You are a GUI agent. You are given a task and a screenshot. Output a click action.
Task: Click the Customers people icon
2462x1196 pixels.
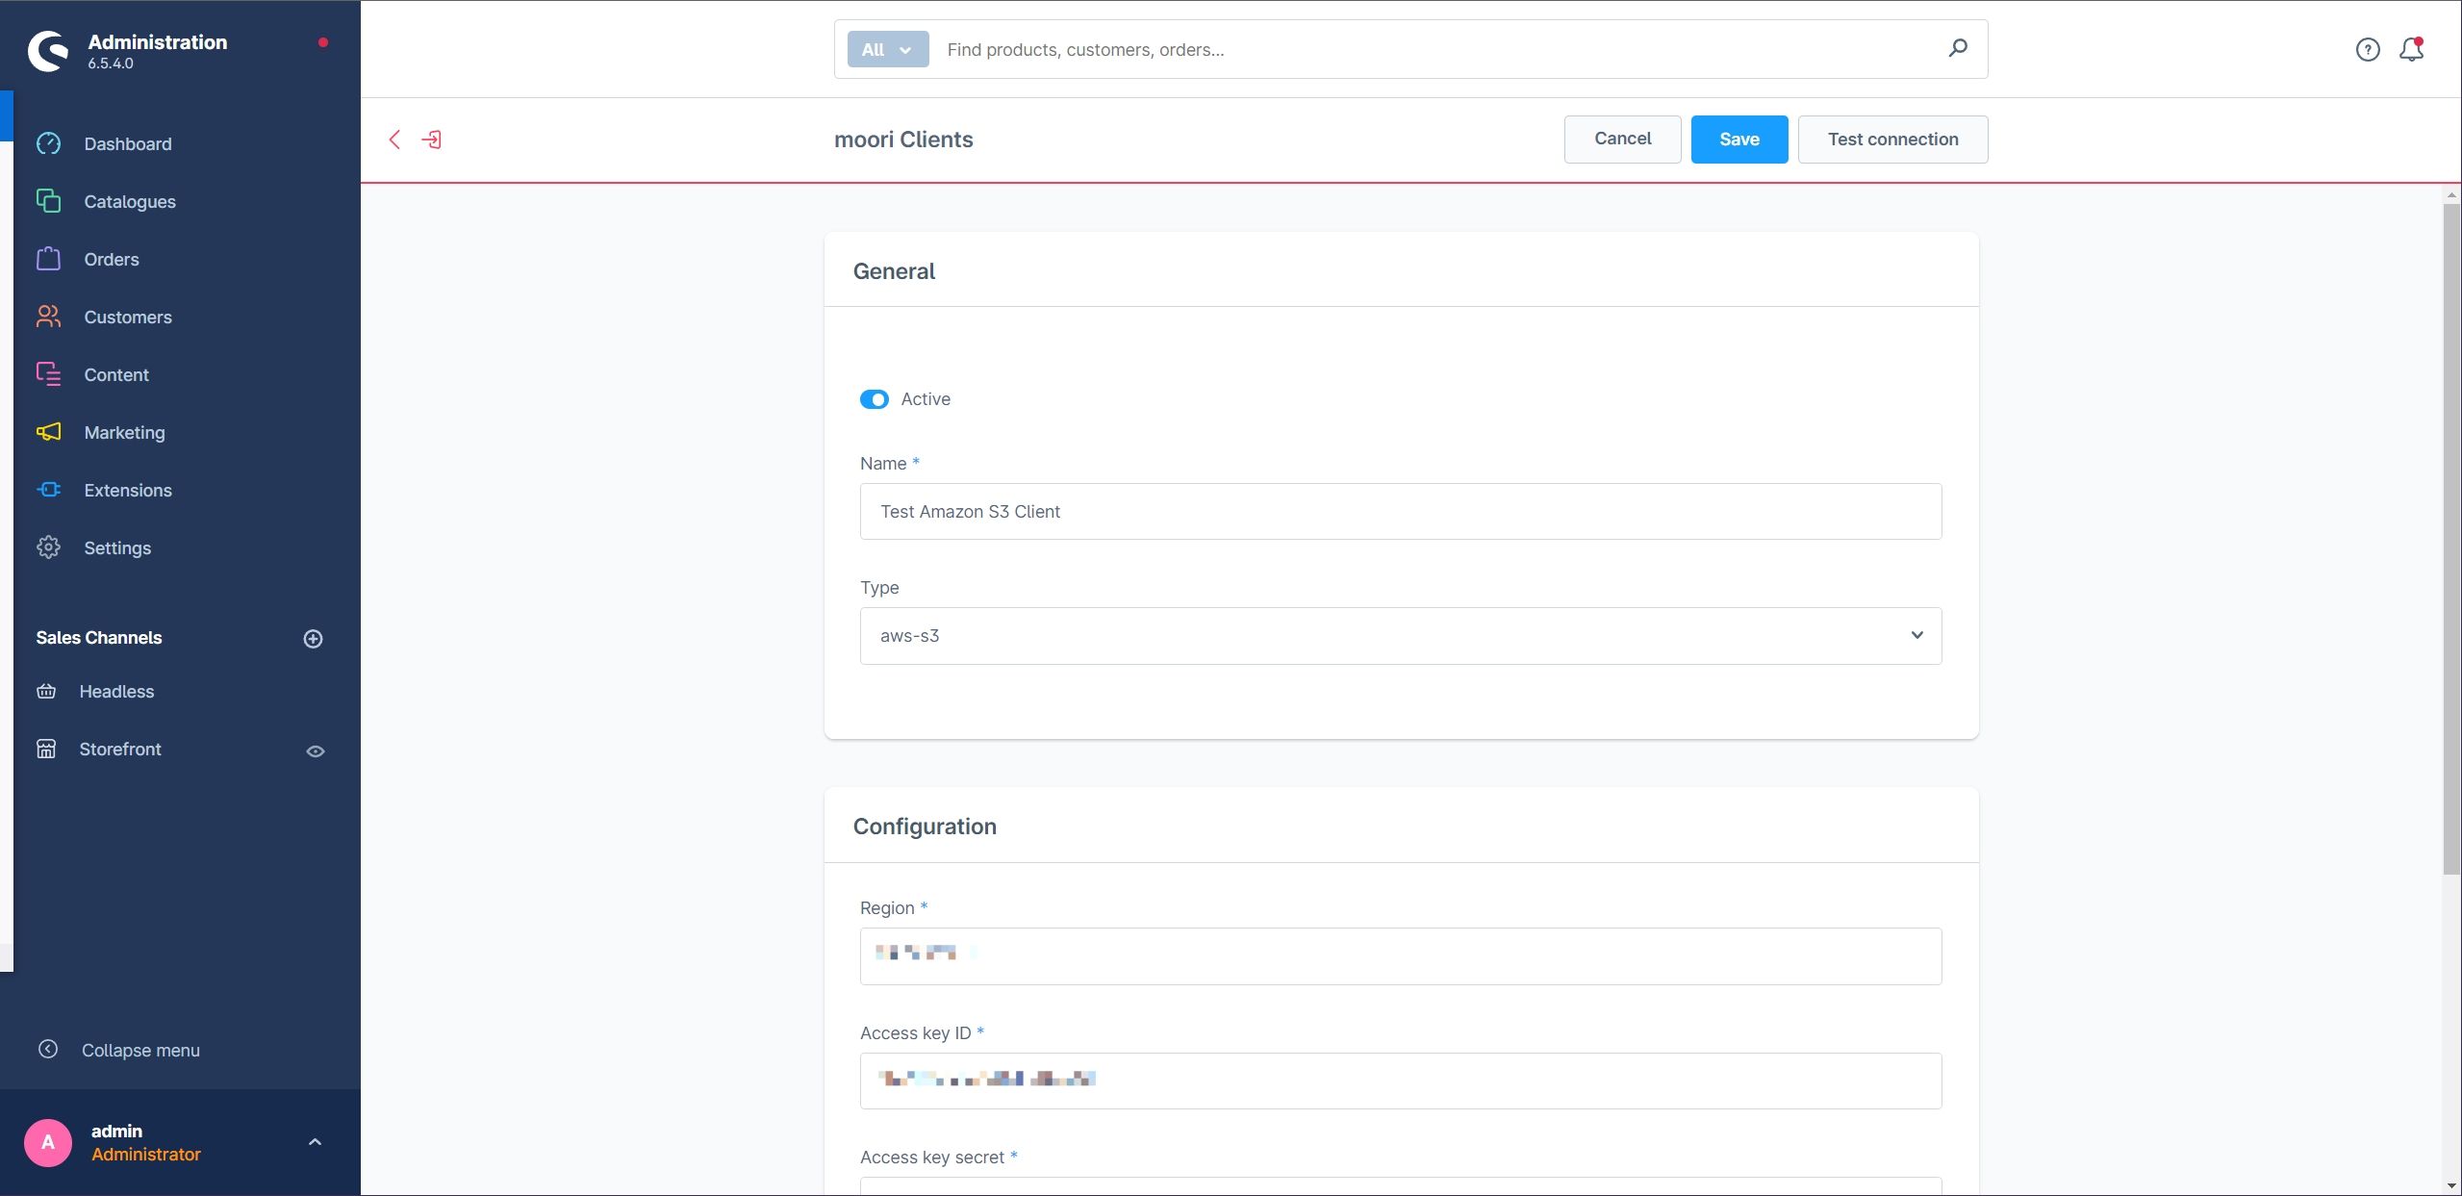pyautogui.click(x=48, y=317)
